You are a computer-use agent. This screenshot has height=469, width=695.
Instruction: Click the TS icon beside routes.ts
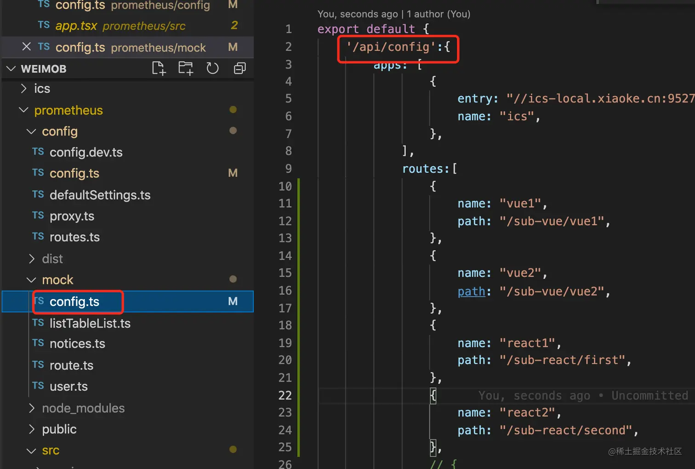(x=38, y=237)
